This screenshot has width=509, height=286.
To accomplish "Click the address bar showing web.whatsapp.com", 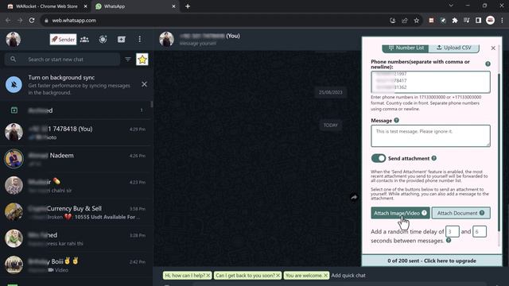I will coord(214,21).
